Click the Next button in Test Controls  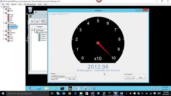[129, 78]
